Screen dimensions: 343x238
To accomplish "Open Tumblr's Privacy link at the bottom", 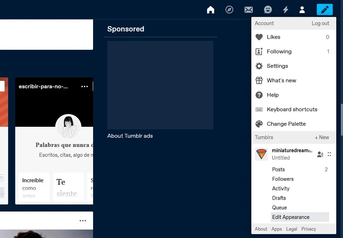I will 308,229.
